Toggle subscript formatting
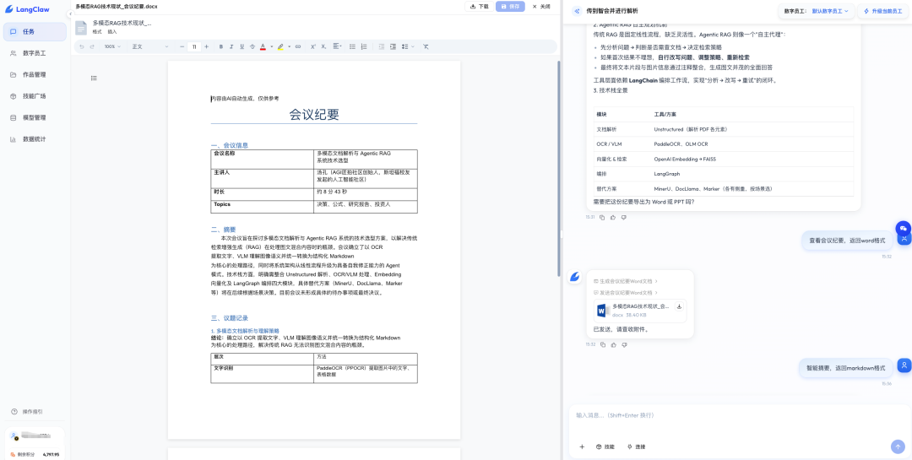Viewport: 912px width, 460px height. click(324, 46)
